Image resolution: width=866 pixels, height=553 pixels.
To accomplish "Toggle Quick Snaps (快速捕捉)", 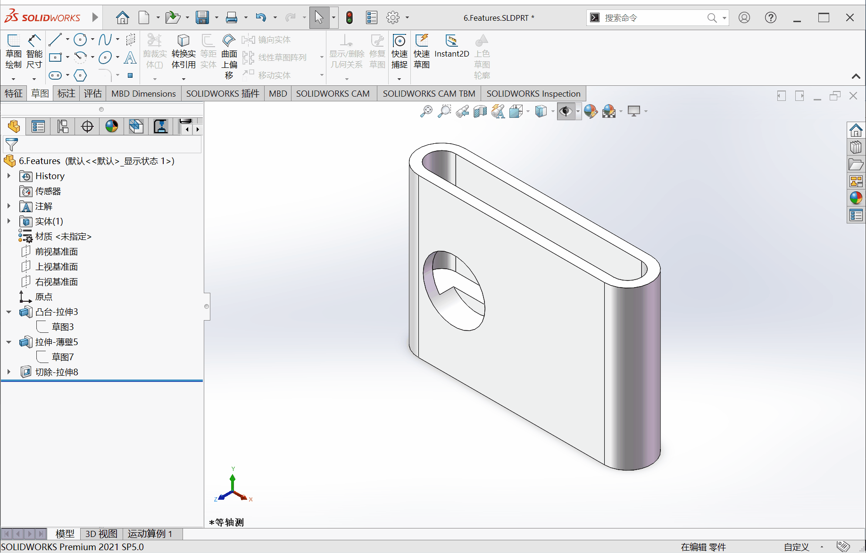I will click(399, 52).
